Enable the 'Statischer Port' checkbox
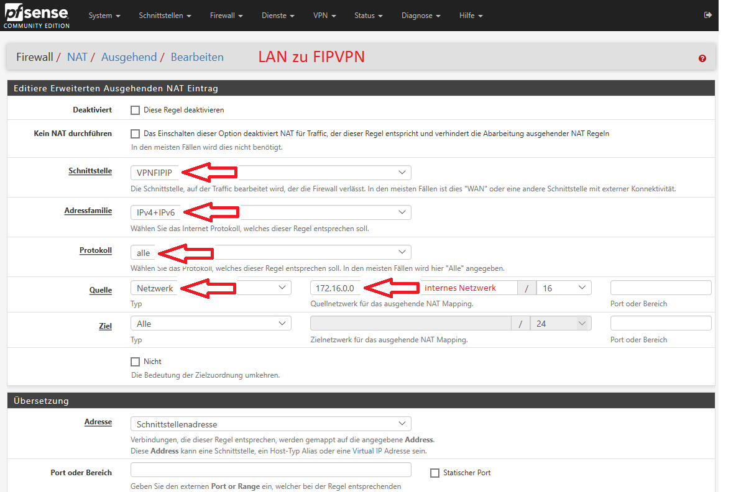736x492 pixels. point(435,473)
